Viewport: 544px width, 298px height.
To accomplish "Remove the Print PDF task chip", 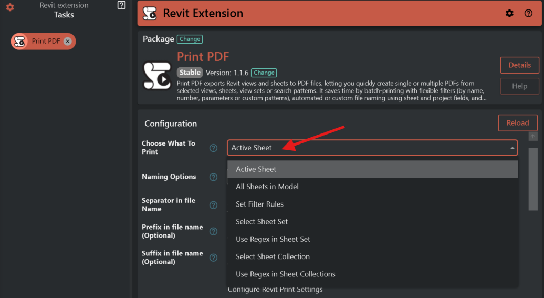I will point(68,42).
